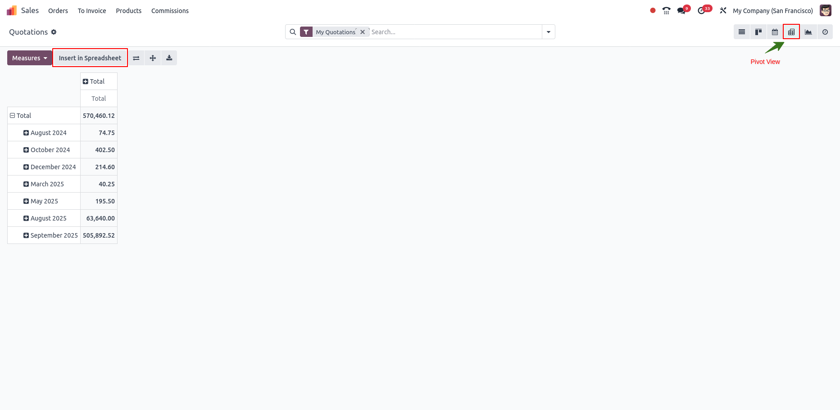Expand the September 2025 row

click(50, 235)
